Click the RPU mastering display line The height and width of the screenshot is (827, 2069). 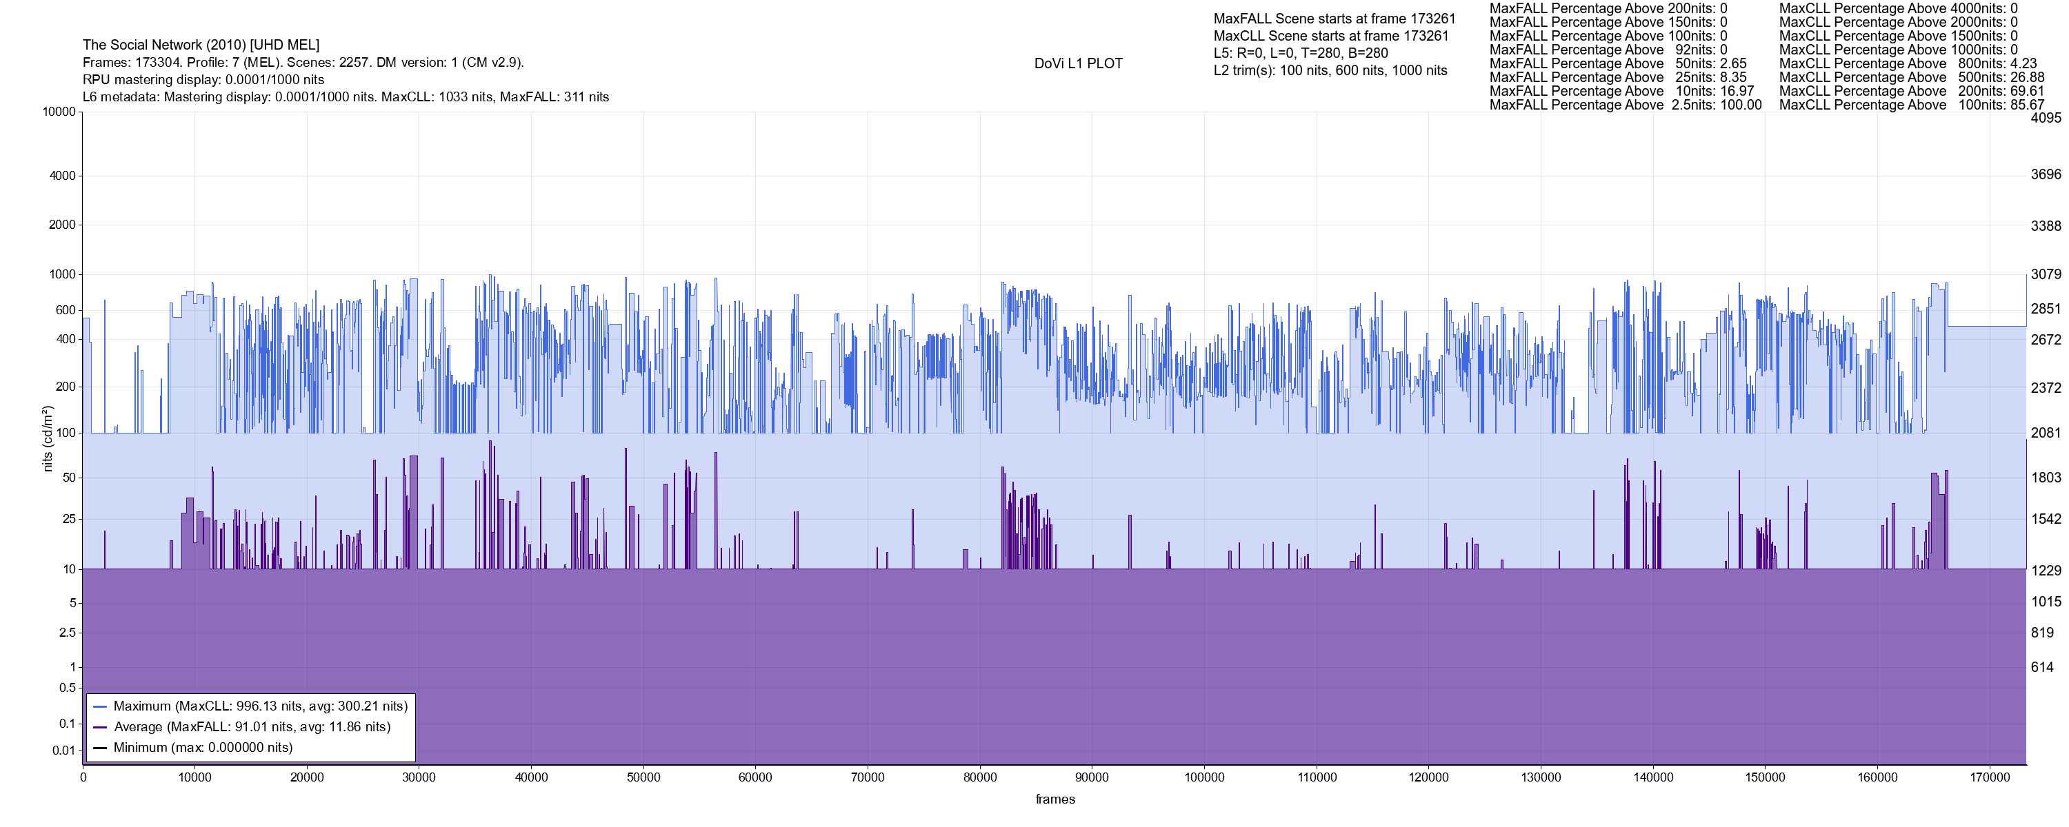[203, 79]
